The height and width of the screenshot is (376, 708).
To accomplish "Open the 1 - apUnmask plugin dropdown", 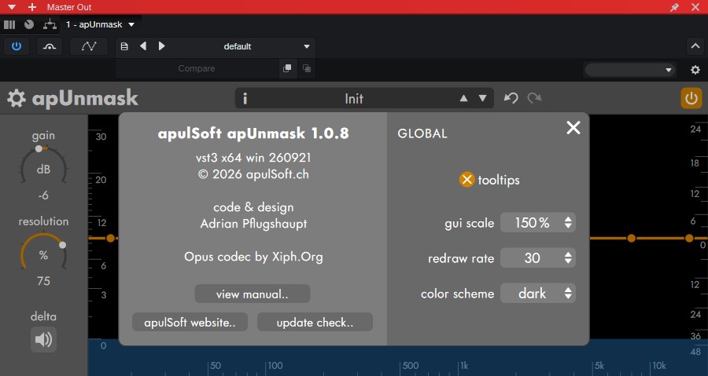I will 100,24.
